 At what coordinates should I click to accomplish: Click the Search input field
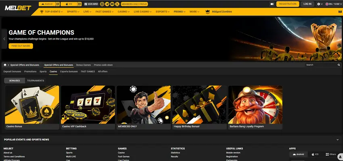point(321,65)
